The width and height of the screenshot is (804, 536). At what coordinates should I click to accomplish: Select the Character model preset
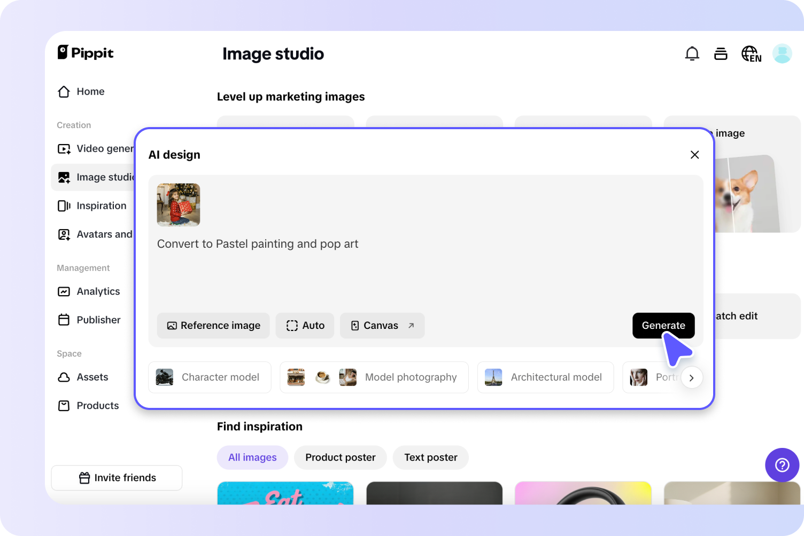coord(209,377)
